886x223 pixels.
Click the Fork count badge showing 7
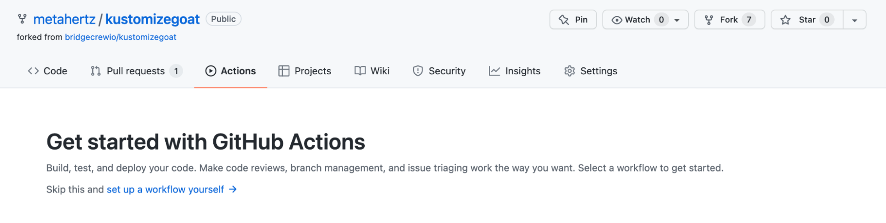pyautogui.click(x=749, y=20)
